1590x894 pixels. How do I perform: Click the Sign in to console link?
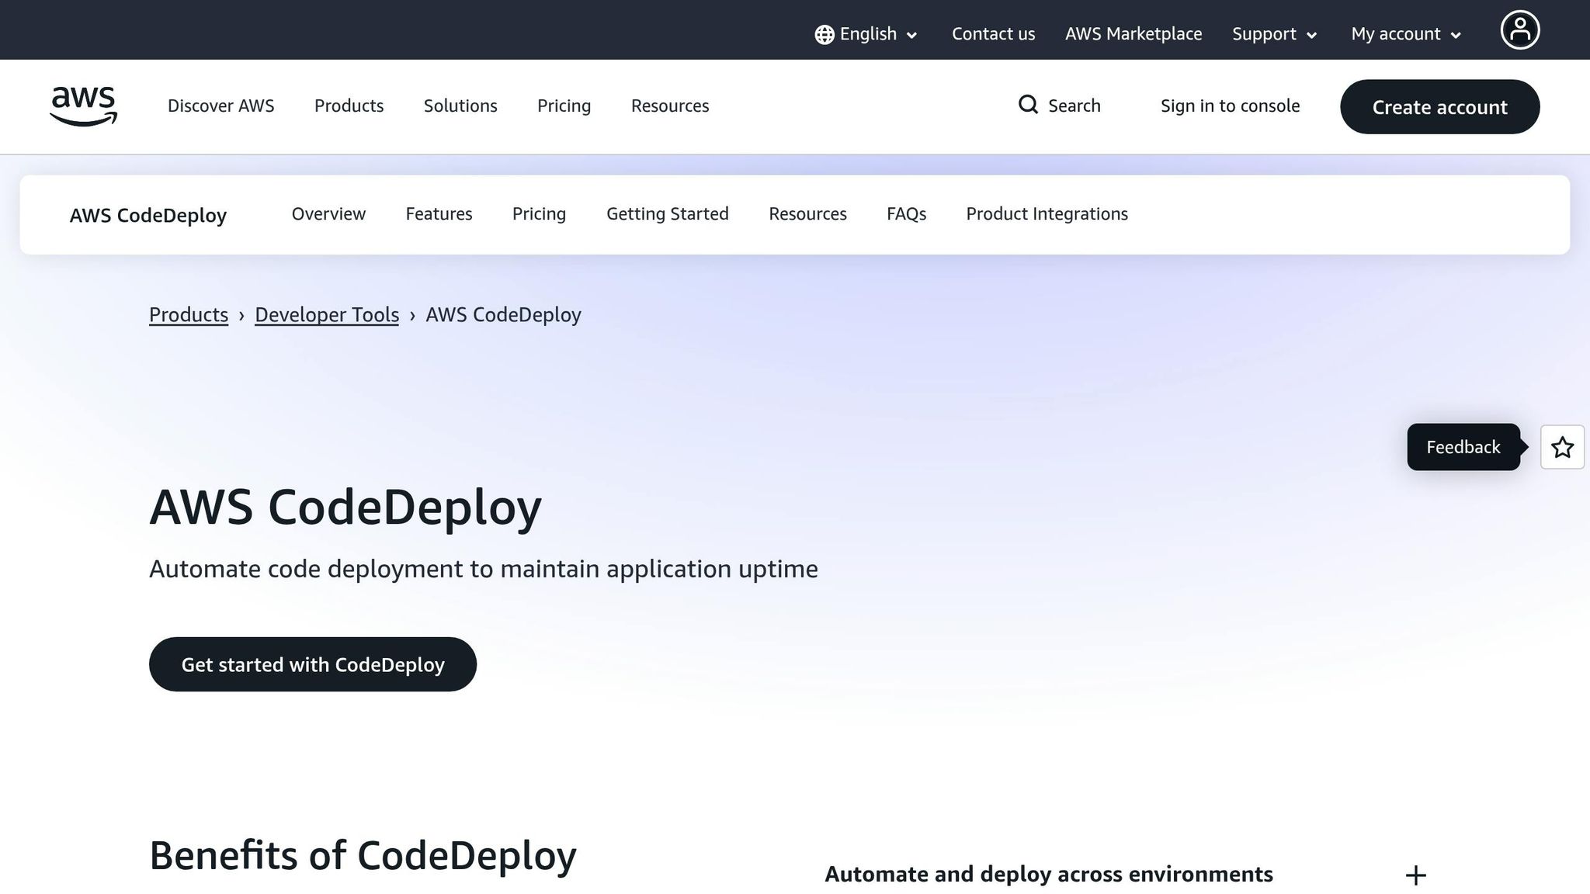pyautogui.click(x=1230, y=106)
